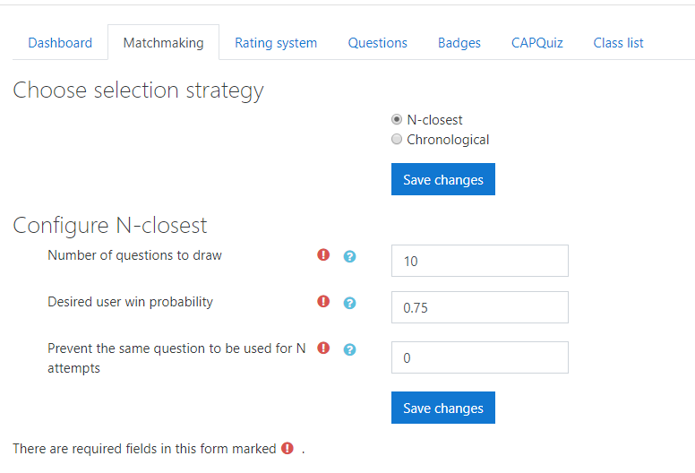
Task: Click help icon for Desired user win probability
Action: [x=350, y=303]
